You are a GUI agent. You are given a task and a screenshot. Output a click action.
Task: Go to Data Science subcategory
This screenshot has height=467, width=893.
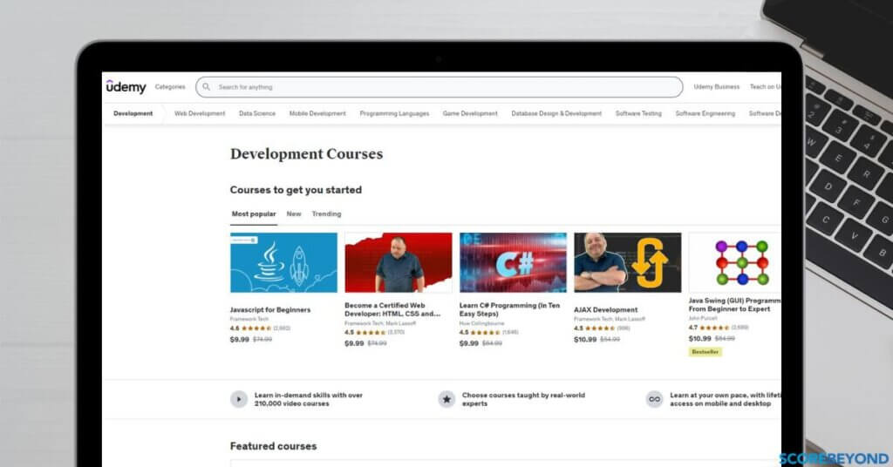point(257,114)
